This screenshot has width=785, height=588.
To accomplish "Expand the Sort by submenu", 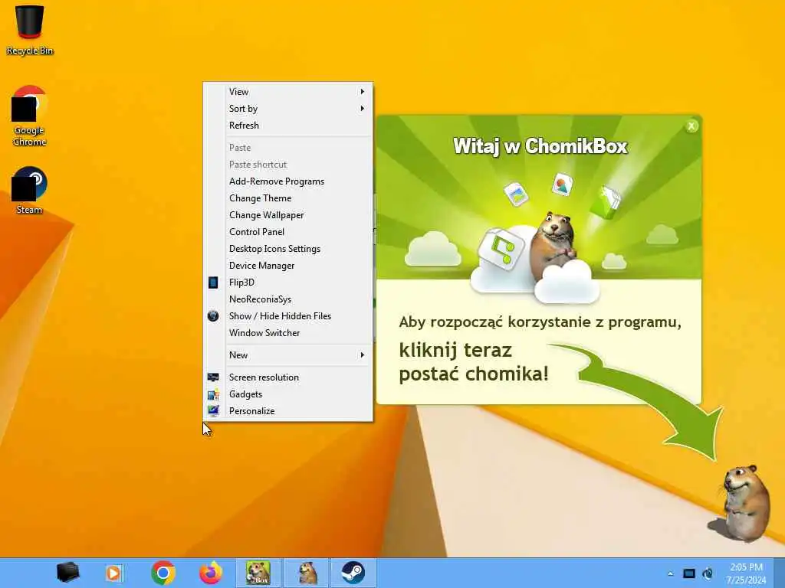I will [x=298, y=109].
